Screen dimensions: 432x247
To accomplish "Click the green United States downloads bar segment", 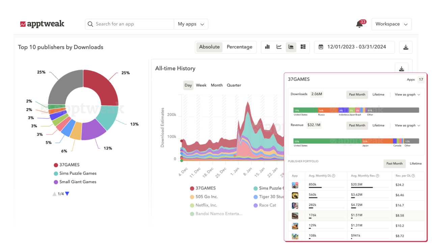I will point(306,110).
